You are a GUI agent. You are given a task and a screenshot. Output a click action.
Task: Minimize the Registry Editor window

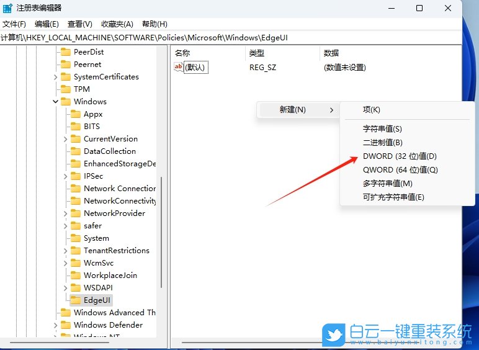(392, 8)
